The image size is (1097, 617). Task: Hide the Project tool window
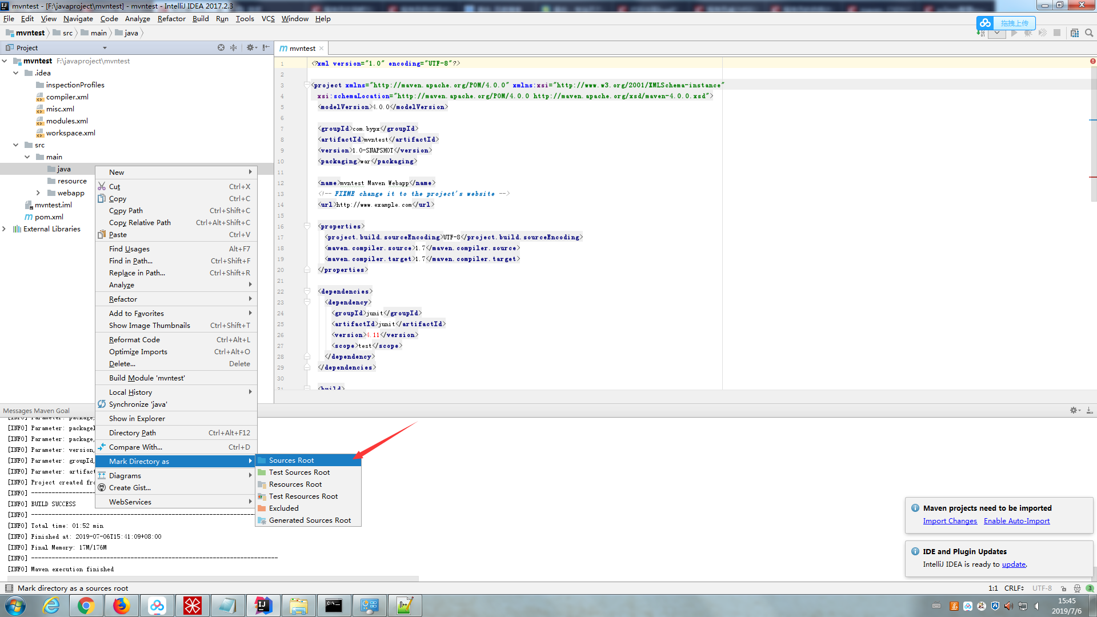(266, 47)
